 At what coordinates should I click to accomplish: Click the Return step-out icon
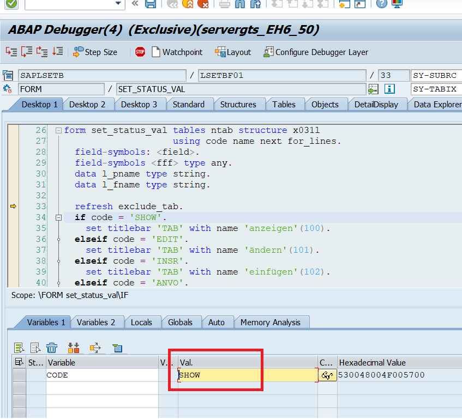[x=42, y=52]
